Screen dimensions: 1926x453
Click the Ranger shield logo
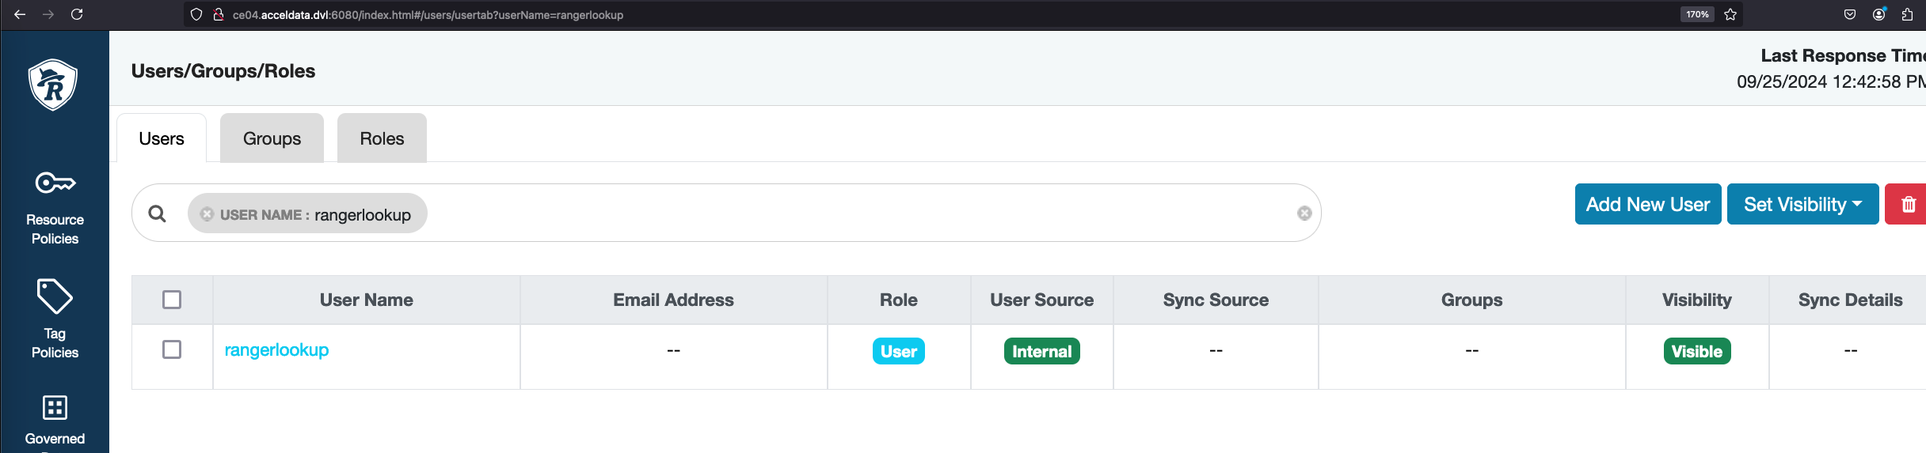pos(53,85)
